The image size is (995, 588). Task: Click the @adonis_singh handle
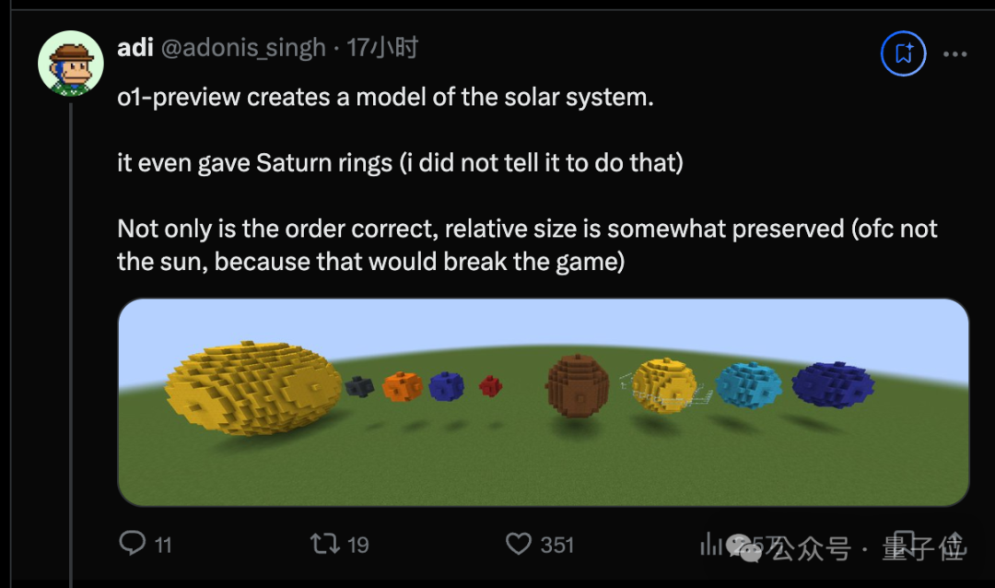pos(243,48)
